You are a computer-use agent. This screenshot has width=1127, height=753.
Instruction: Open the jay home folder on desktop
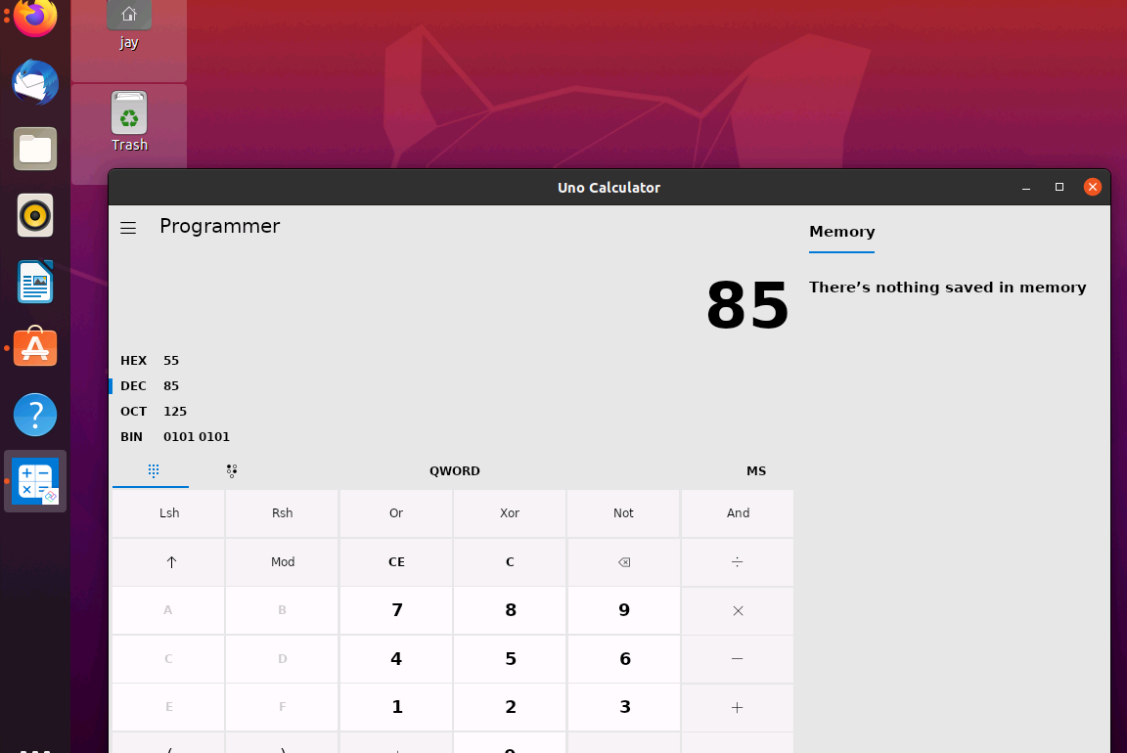tap(129, 25)
